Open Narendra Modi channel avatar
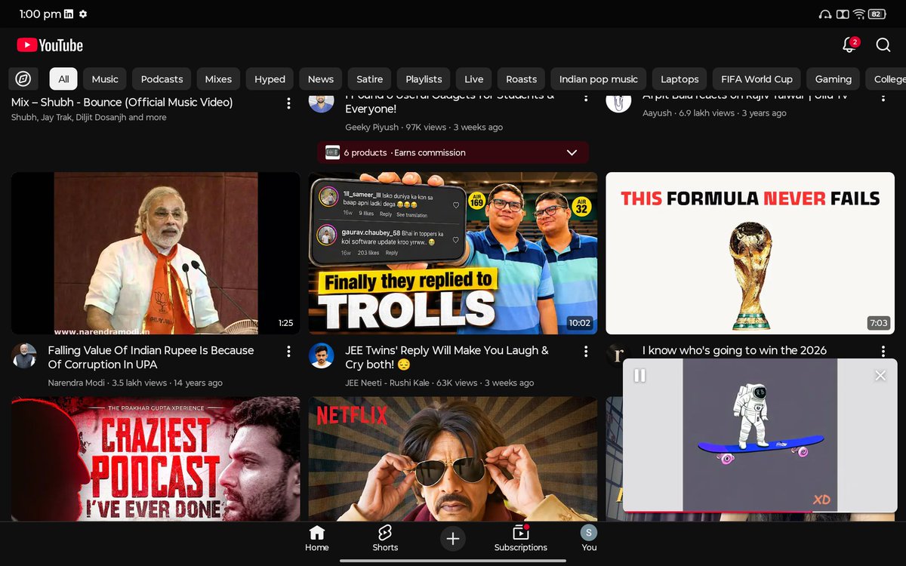This screenshot has height=566, width=906. [24, 355]
